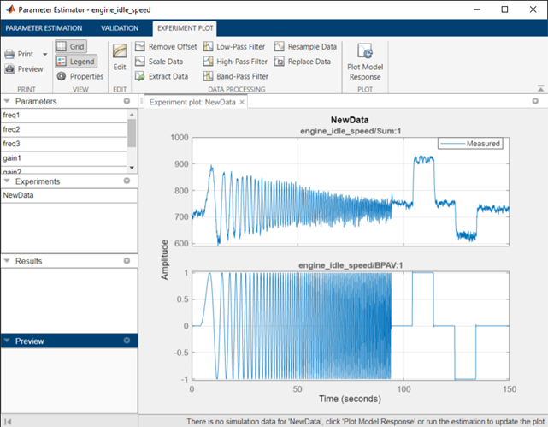This screenshot has width=548, height=427.
Task: Toggle the Legend display
Action: [x=76, y=62]
